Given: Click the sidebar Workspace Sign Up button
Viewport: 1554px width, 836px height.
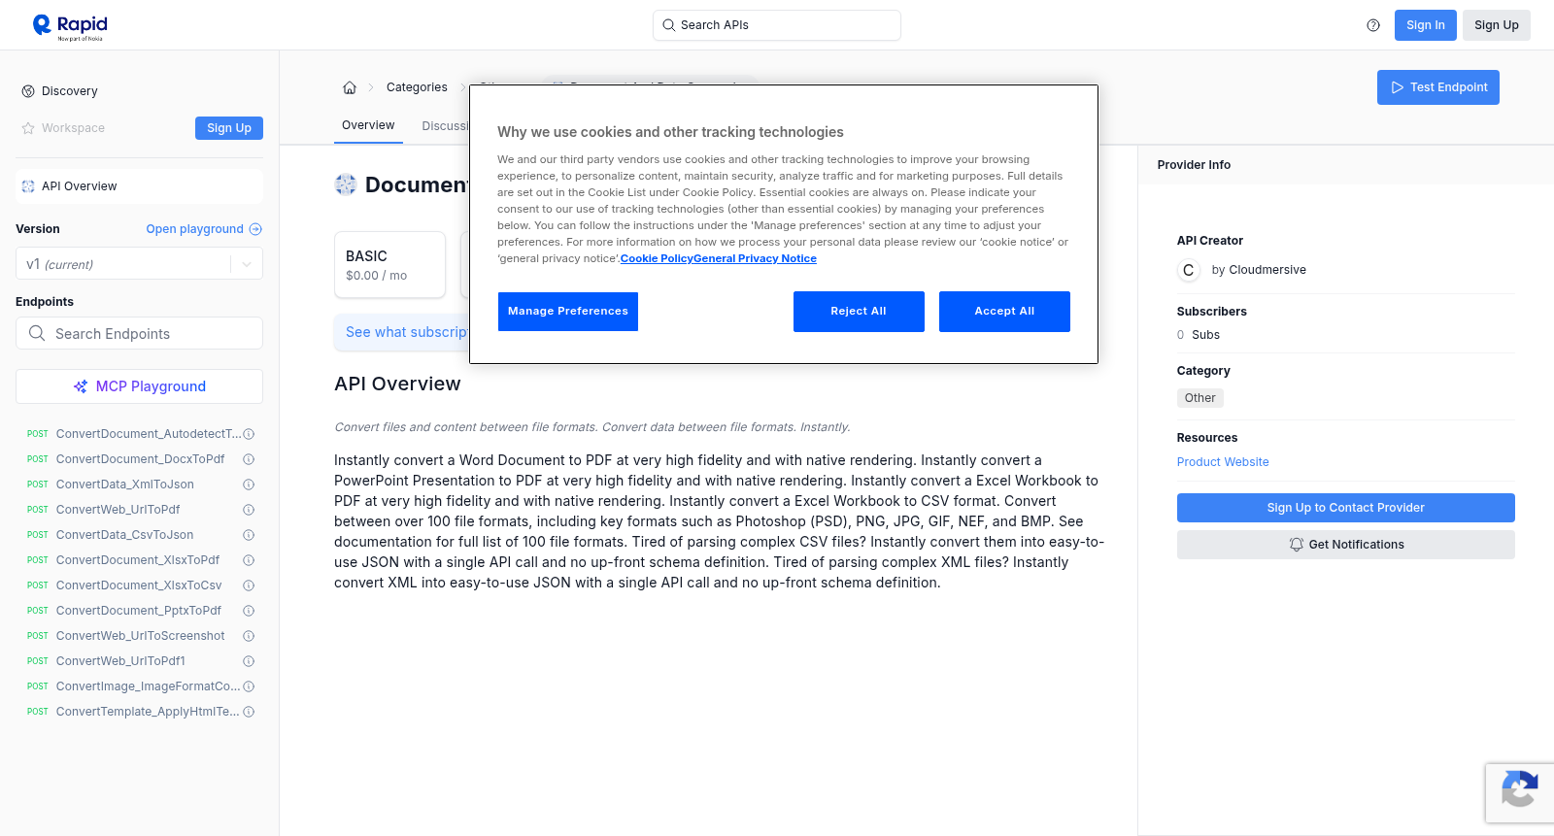Looking at the screenshot, I should click(x=229, y=128).
